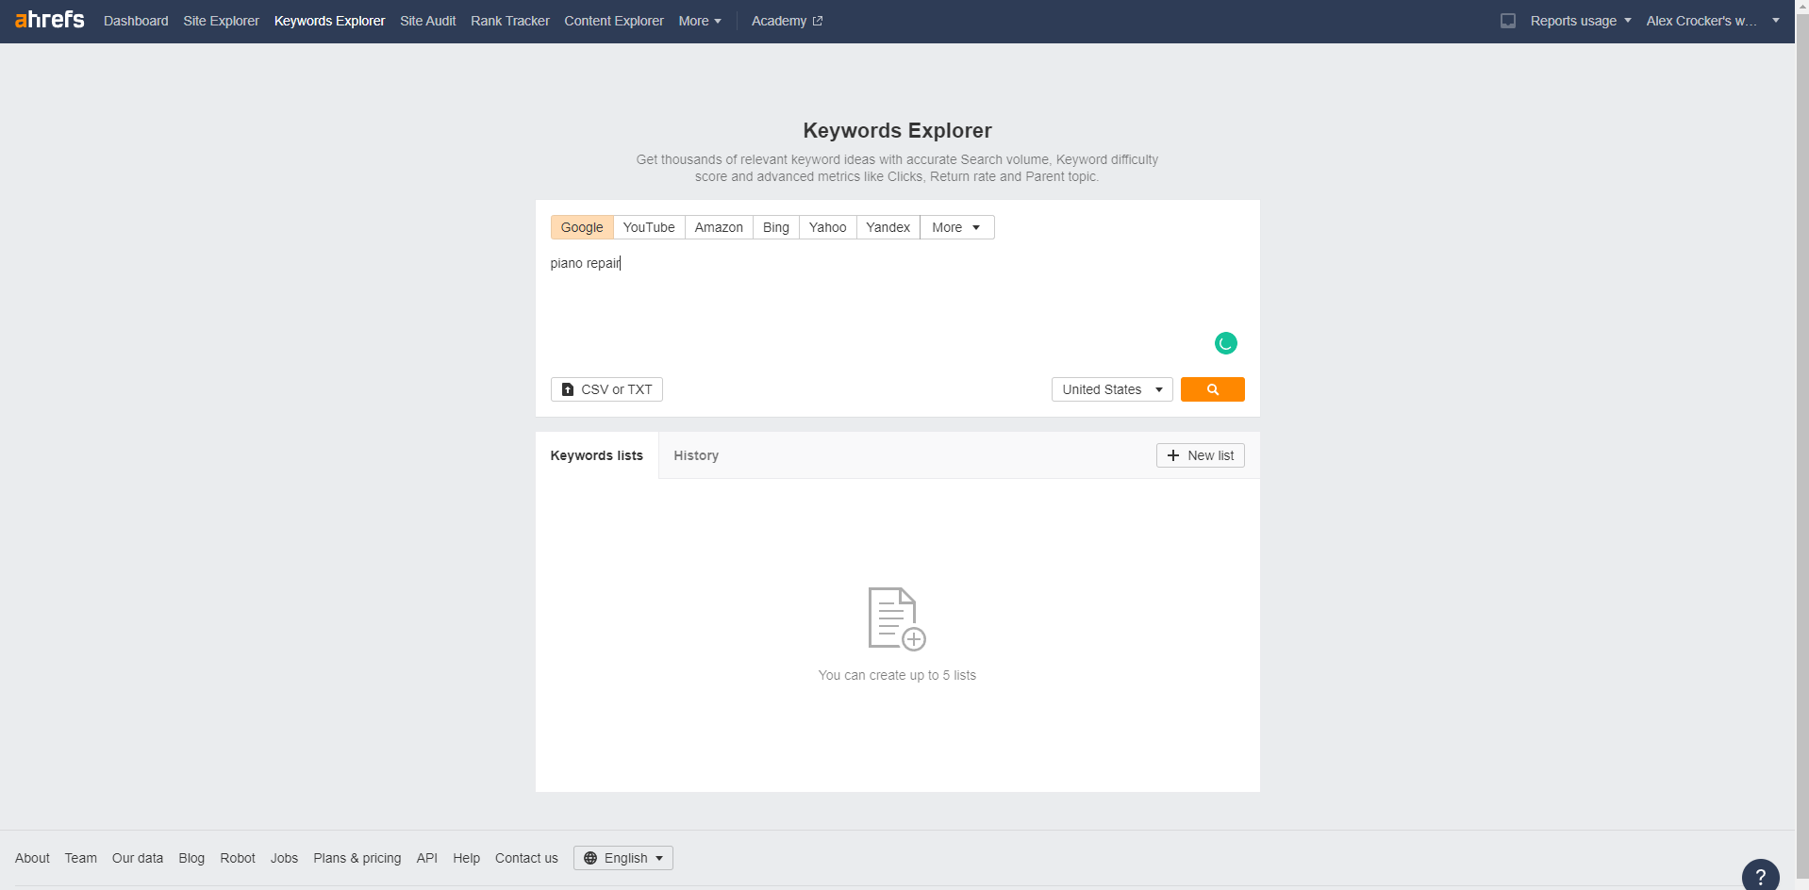The height and width of the screenshot is (890, 1809).
Task: Click the Academy link to open it externally
Action: [x=787, y=21]
